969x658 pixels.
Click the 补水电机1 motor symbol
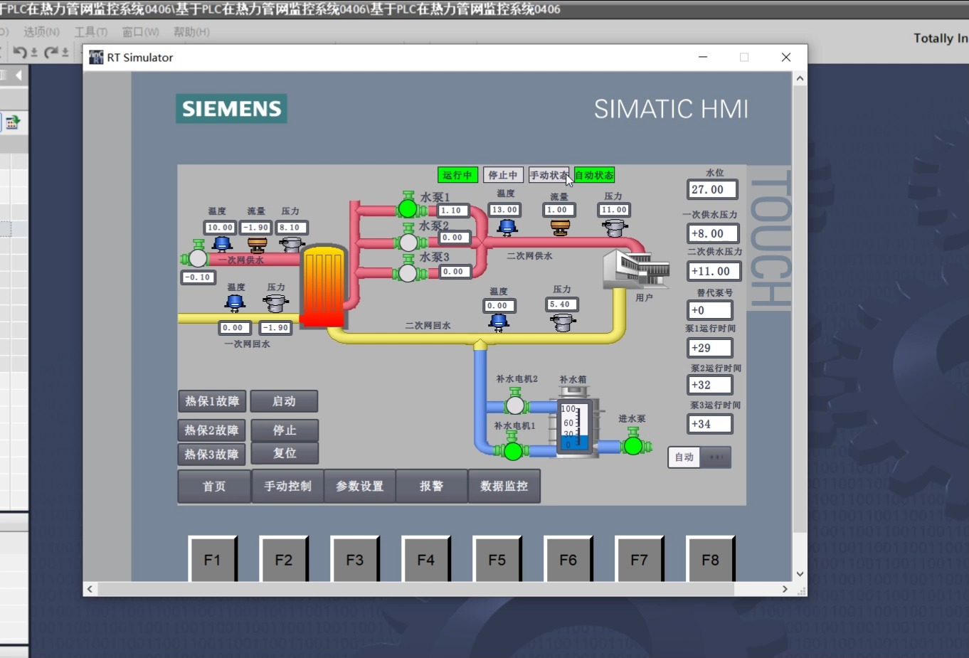pyautogui.click(x=513, y=450)
